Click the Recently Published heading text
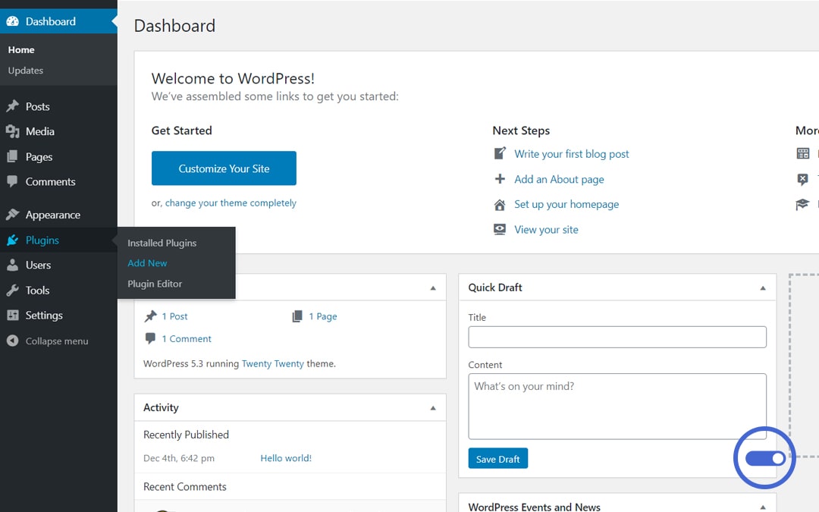The height and width of the screenshot is (512, 819). tap(186, 435)
